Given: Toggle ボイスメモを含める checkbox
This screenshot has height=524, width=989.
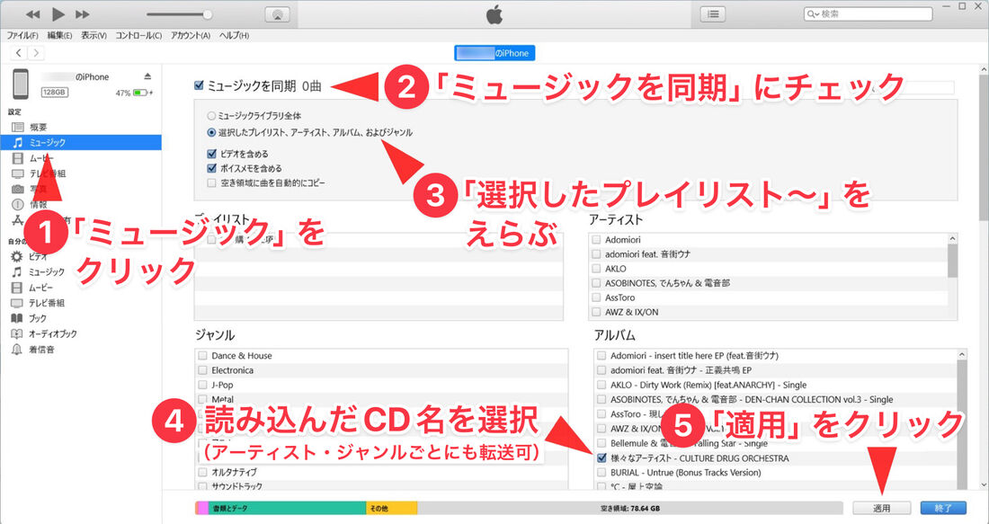Looking at the screenshot, I should (x=212, y=168).
